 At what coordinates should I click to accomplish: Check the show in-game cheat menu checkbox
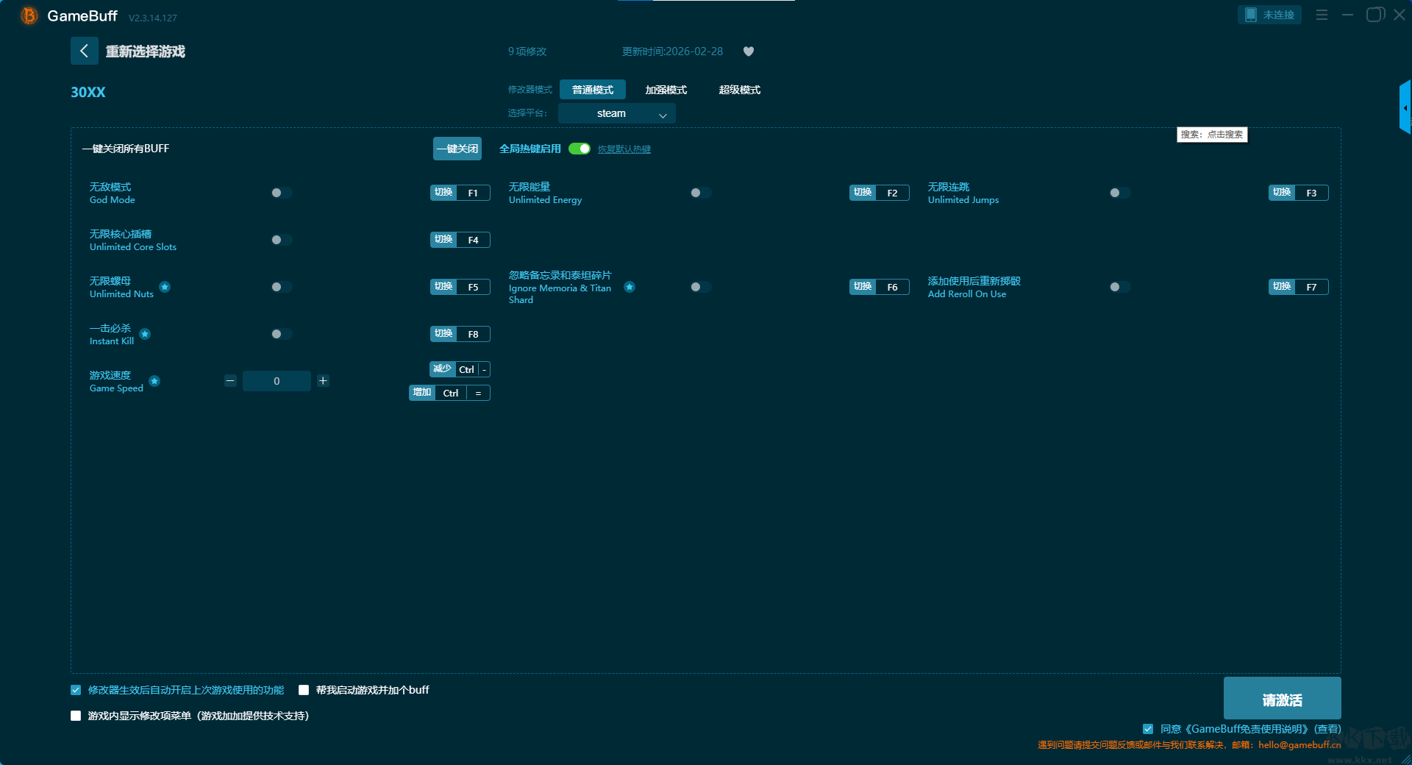[76, 716]
